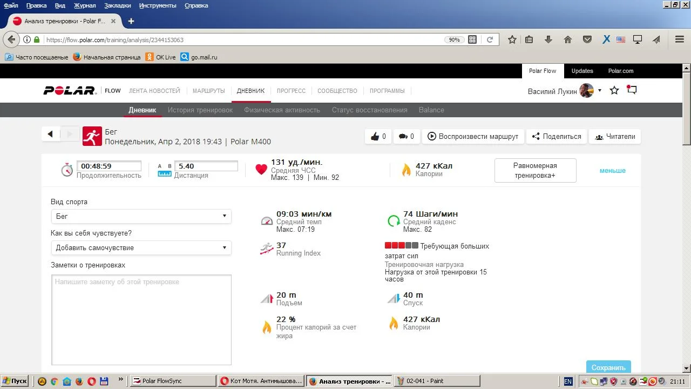Reload the page in Firefox
The height and width of the screenshot is (389, 691).
coord(490,39)
